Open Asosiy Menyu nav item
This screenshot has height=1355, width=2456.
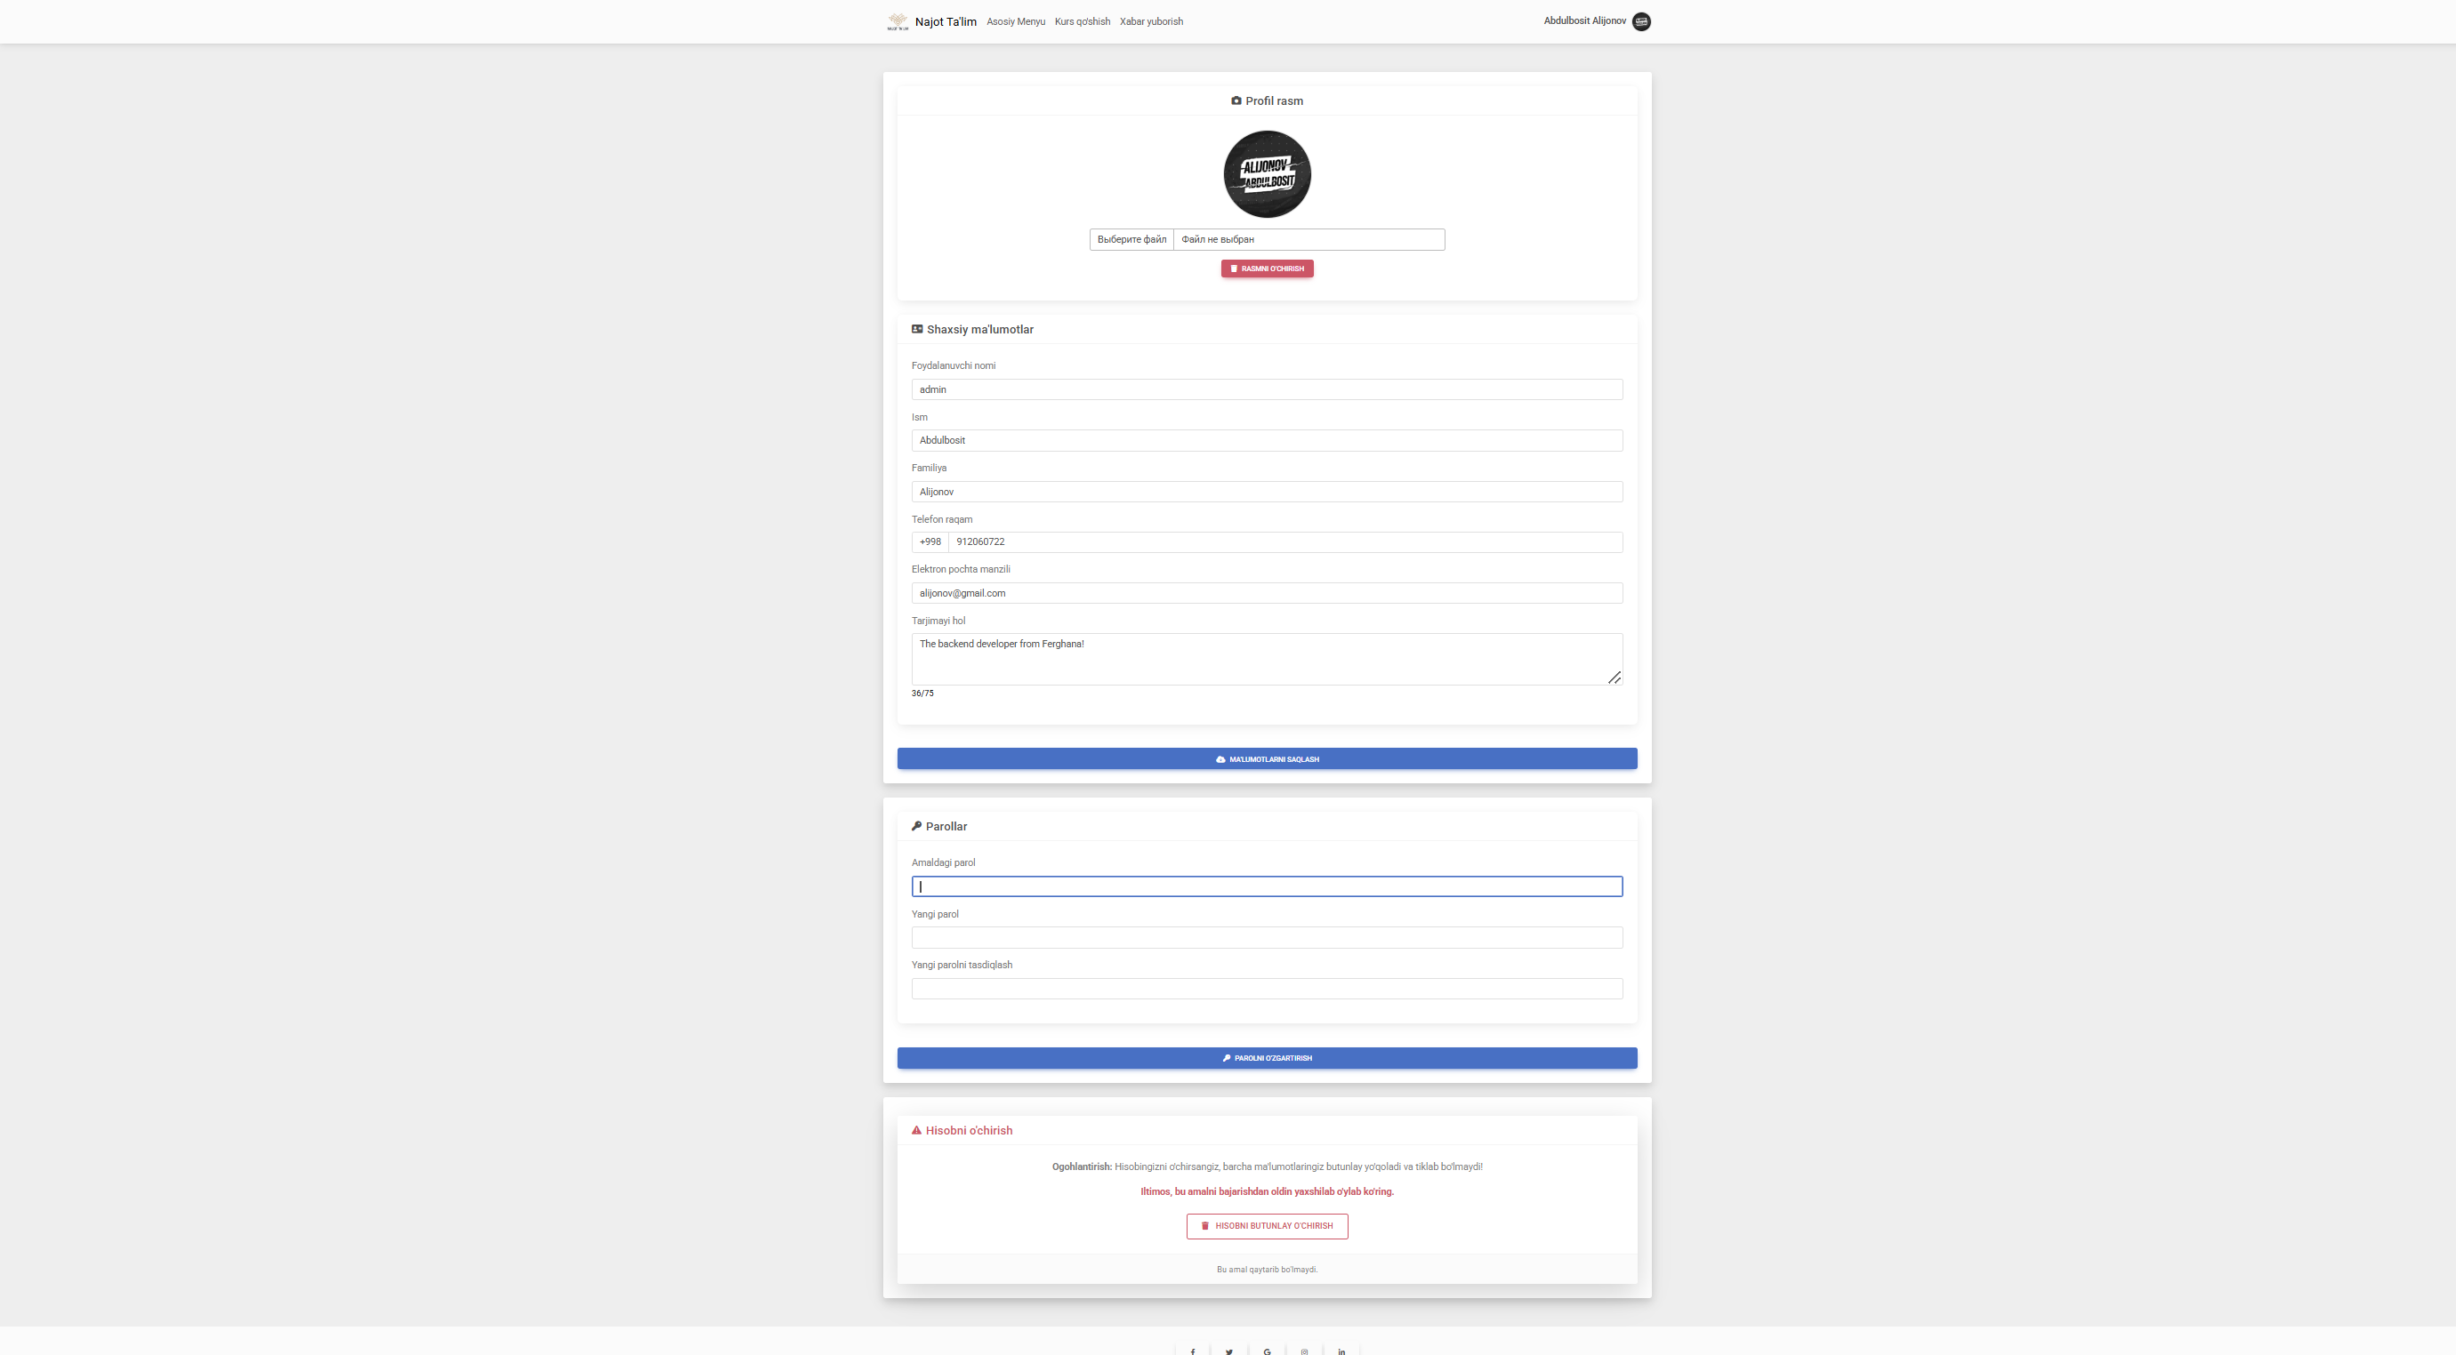click(1015, 21)
